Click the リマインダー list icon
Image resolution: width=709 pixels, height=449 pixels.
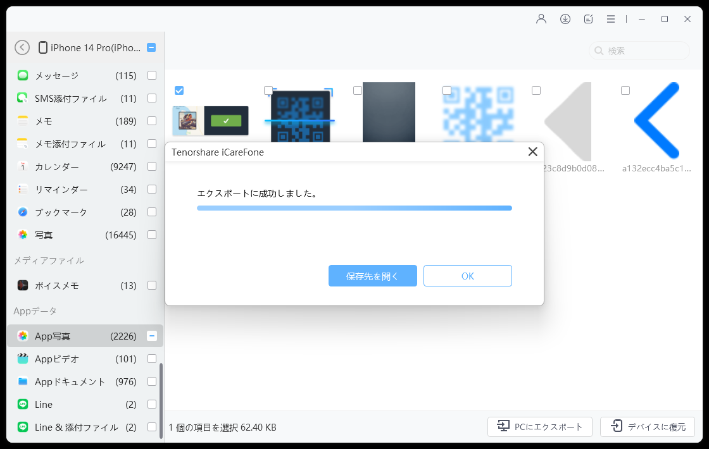click(x=23, y=189)
